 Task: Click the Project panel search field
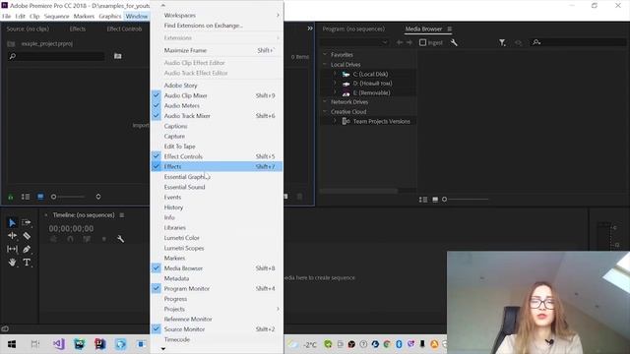[x=56, y=56]
